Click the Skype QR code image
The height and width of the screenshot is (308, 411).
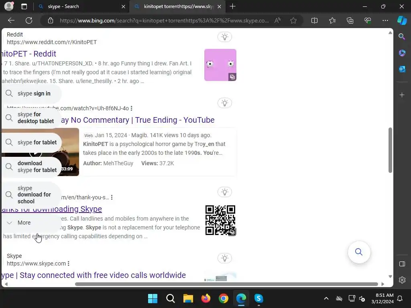pyautogui.click(x=220, y=220)
